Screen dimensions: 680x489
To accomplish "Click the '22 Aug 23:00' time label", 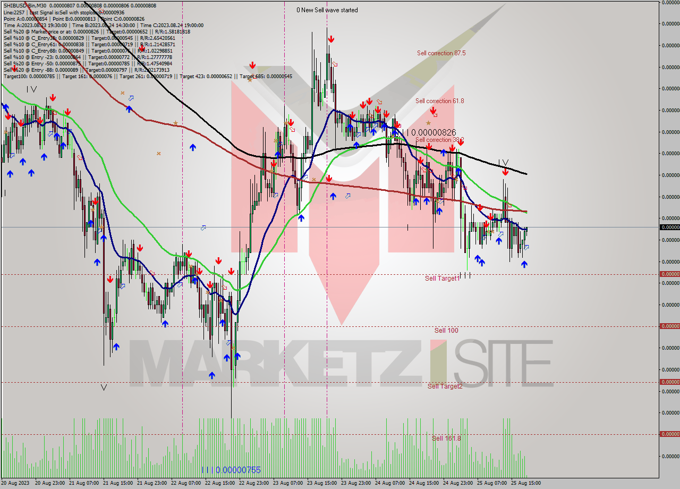I will click(x=253, y=483).
